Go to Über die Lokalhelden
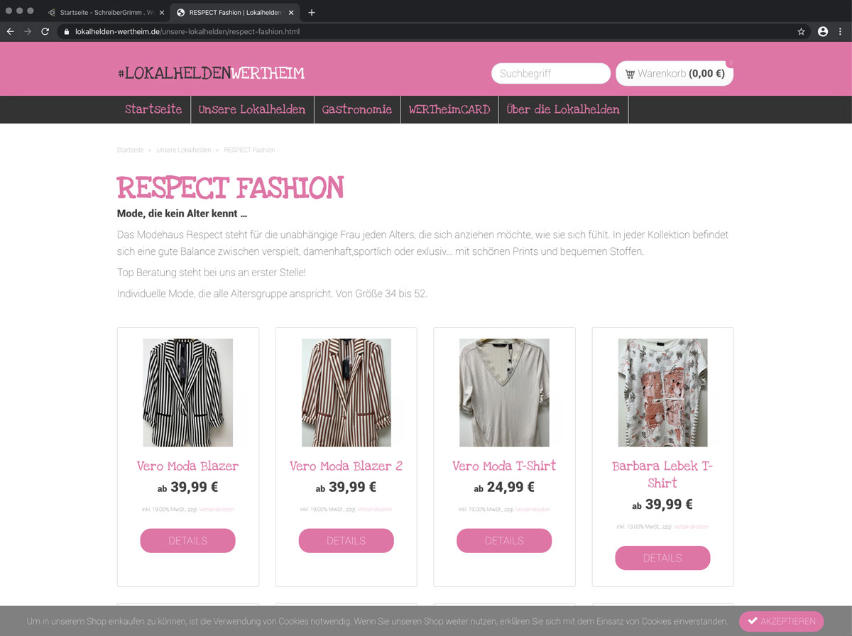The height and width of the screenshot is (636, 852). pos(563,109)
